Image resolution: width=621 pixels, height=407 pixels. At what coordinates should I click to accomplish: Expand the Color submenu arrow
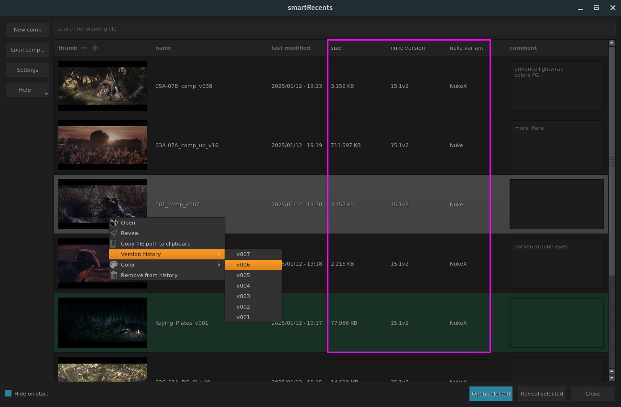click(x=219, y=265)
